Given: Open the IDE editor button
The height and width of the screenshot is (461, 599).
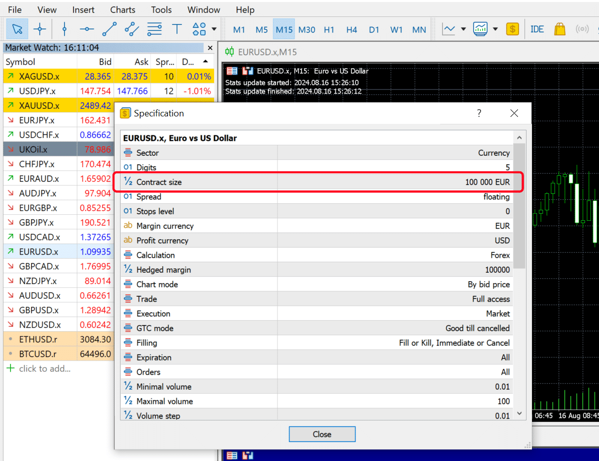Looking at the screenshot, I should 537,29.
